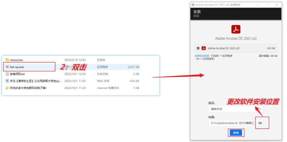The image size is (287, 142).
Task: Click the installer title bar app icon
Action: [193, 5]
